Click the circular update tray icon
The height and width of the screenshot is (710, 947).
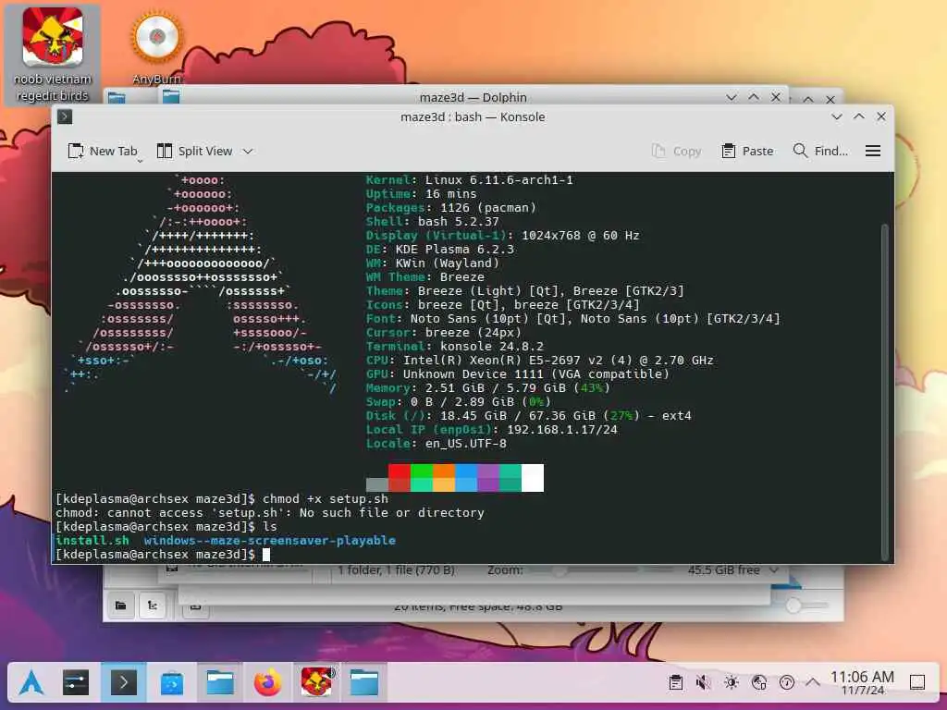[x=786, y=683]
